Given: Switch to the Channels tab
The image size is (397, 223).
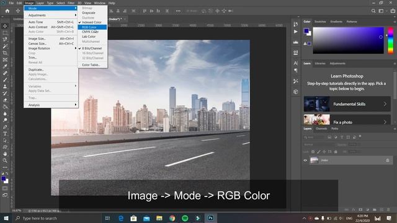Looking at the screenshot, I should (321, 129).
